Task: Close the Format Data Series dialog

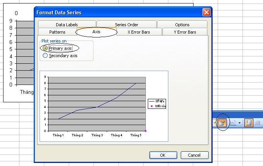Action: pos(206,12)
